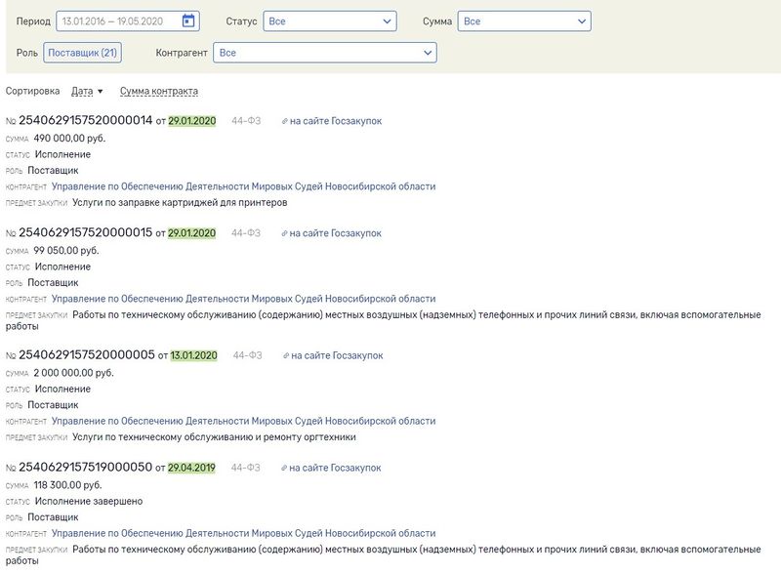Expand the Контрагент dropdown
781x574 pixels.
coord(325,53)
